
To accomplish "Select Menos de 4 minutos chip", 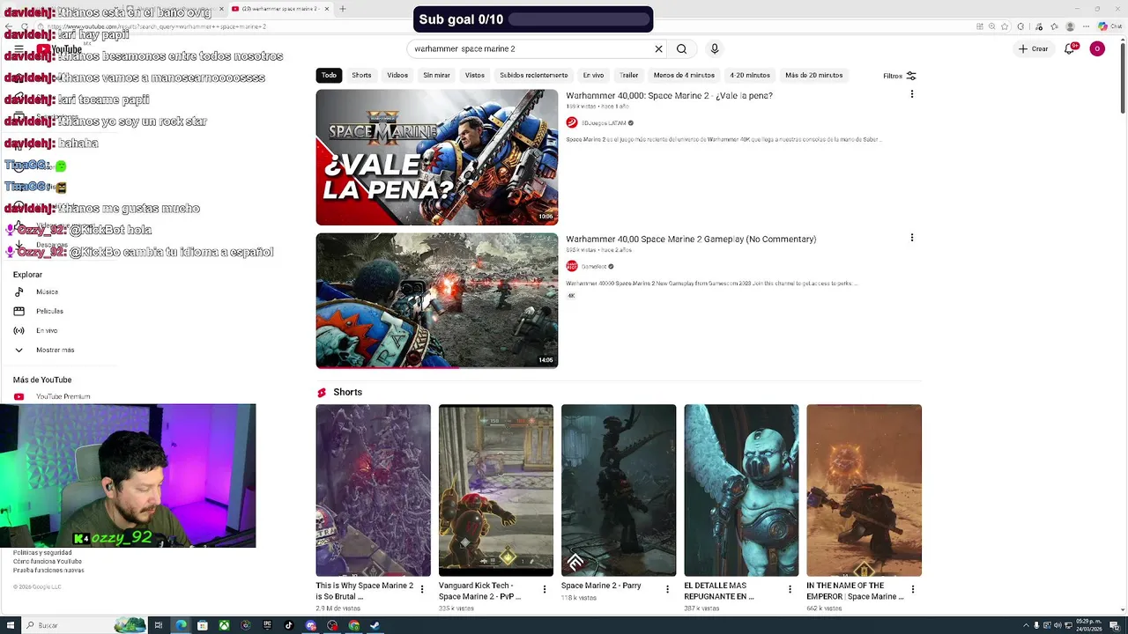I will click(684, 75).
